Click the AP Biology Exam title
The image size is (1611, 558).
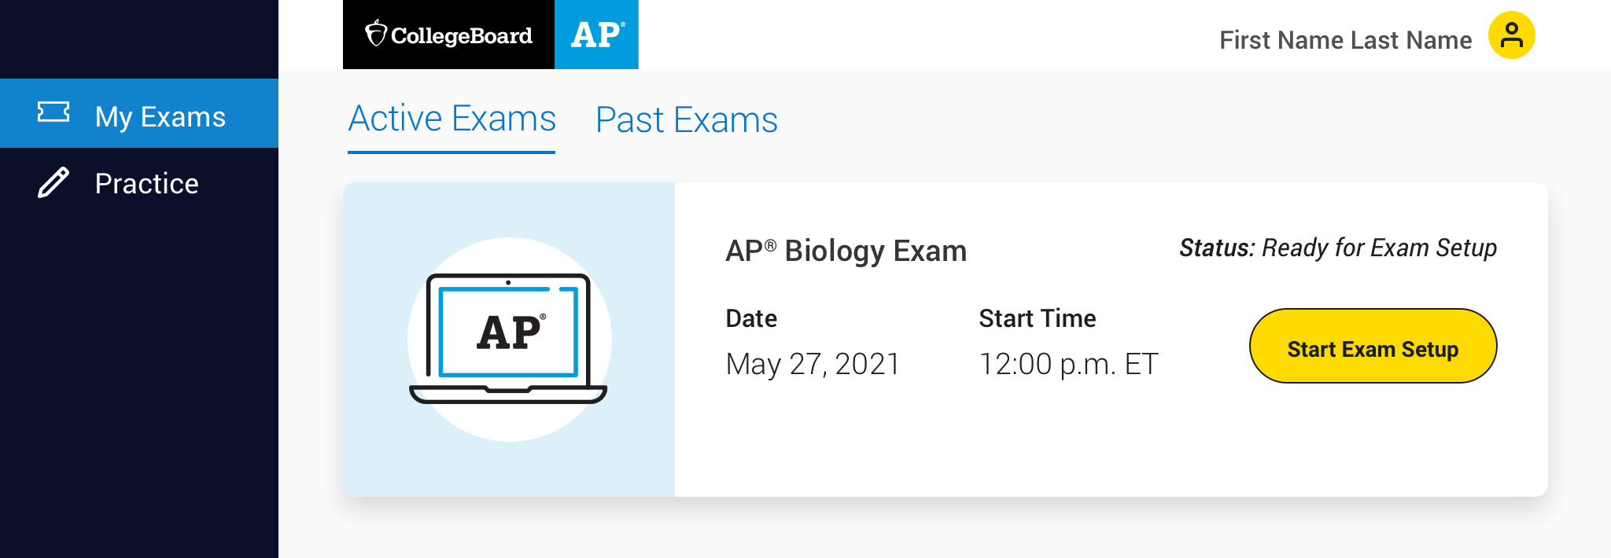coord(846,251)
